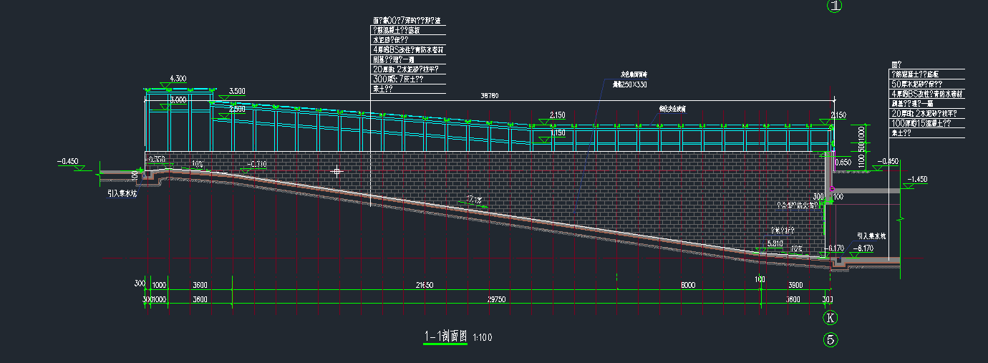
Task: Click the 1-1剖面图 drawing title
Action: [446, 336]
